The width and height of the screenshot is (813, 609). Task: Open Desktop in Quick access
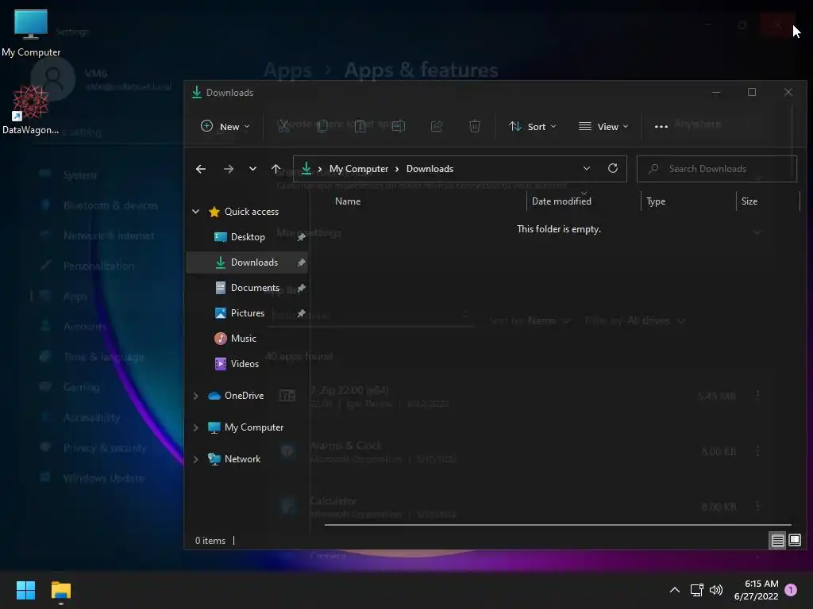248,236
